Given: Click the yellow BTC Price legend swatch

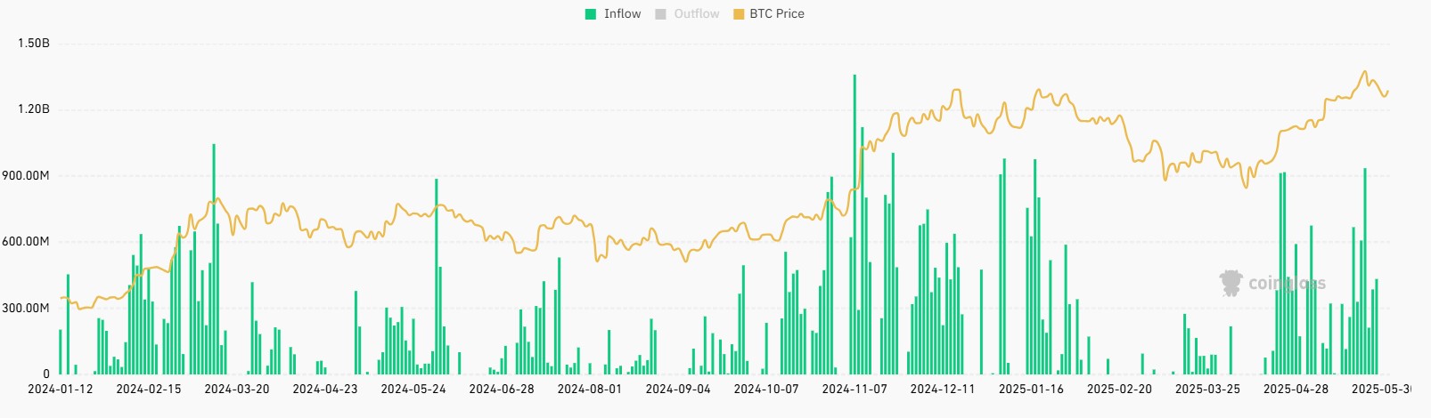Looking at the screenshot, I should point(739,14).
